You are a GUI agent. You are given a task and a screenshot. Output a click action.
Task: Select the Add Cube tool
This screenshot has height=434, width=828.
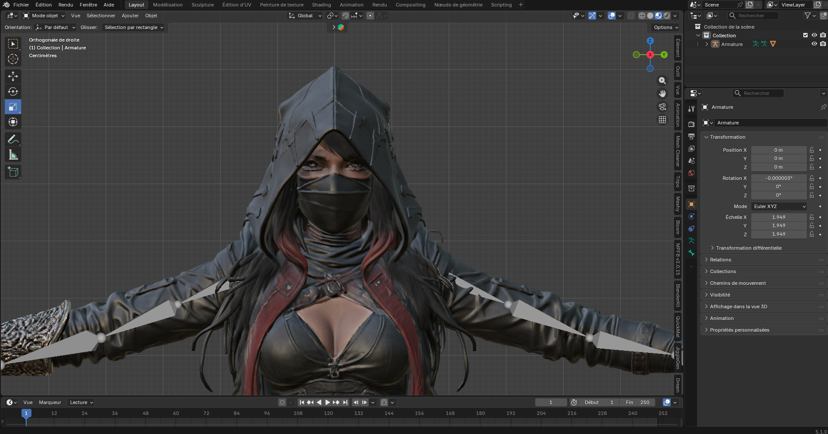pos(13,172)
